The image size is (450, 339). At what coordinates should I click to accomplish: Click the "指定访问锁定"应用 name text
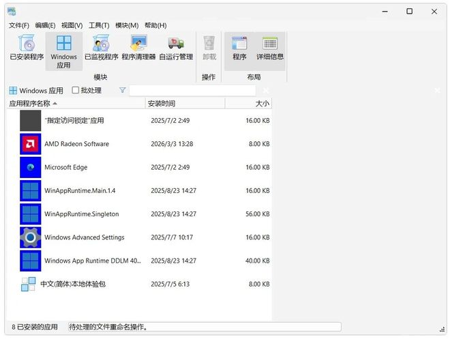click(74, 121)
